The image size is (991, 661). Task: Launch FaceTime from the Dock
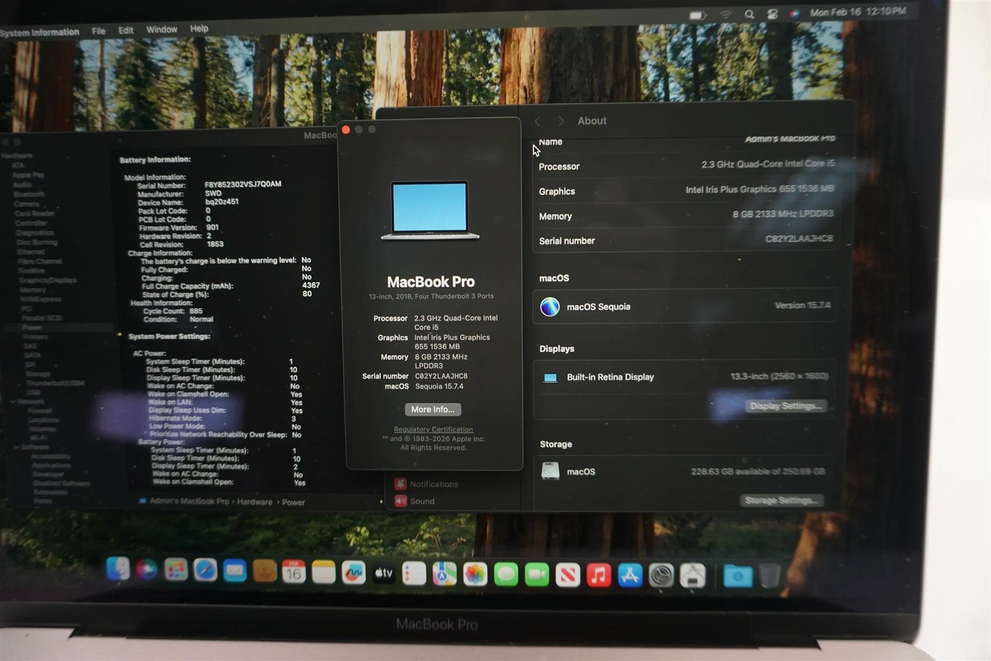coord(537,576)
